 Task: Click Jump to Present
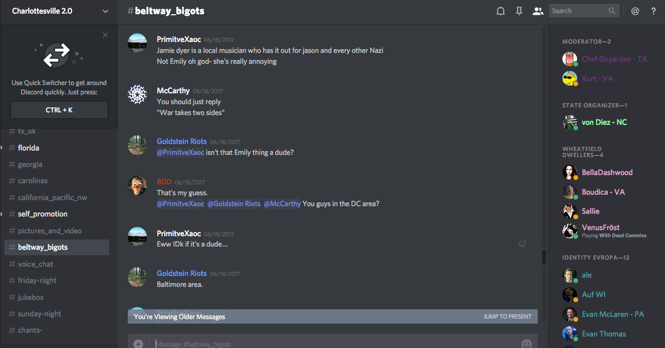(x=507, y=316)
